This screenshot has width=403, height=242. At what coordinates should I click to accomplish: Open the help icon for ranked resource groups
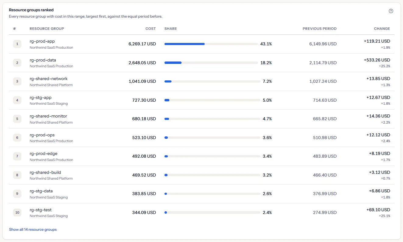(x=391, y=11)
